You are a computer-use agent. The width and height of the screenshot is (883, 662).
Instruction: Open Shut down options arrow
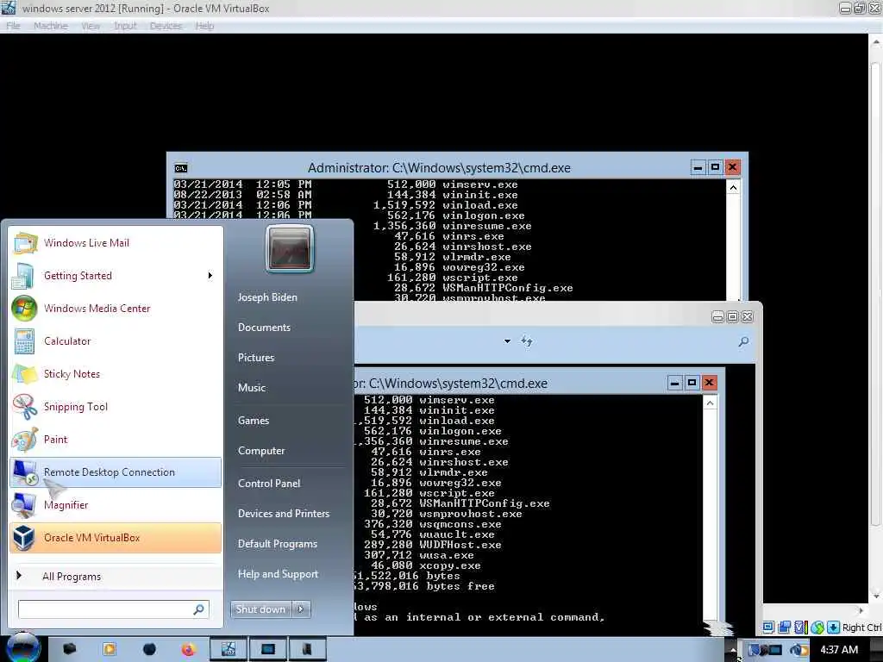301,609
